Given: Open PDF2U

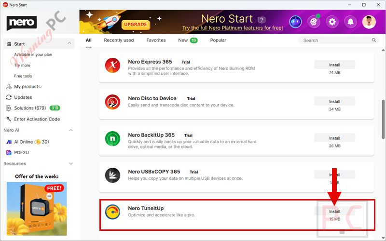Looking at the screenshot, I should point(21,153).
